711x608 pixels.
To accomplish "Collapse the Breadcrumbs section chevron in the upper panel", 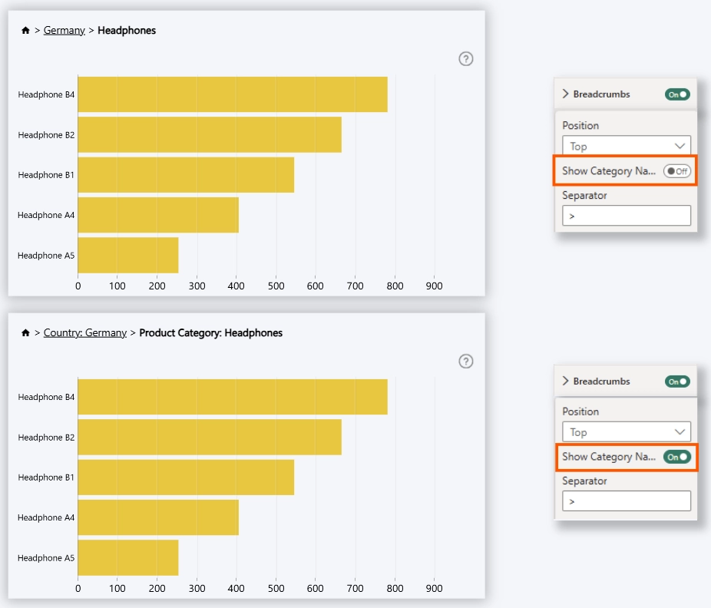I will pyautogui.click(x=566, y=94).
